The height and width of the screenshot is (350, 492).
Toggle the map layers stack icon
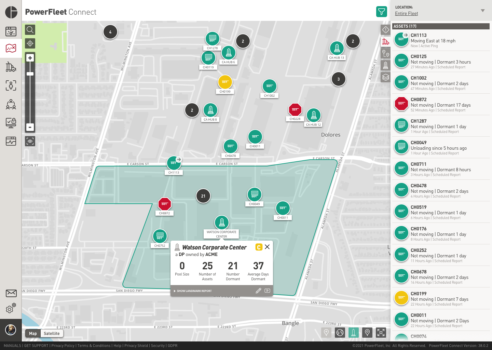tap(386, 77)
